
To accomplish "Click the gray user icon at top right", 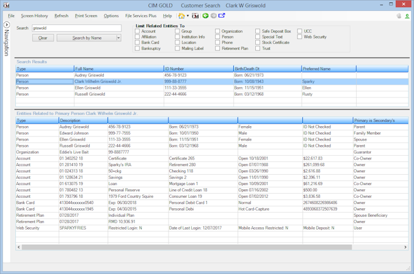I will (x=399, y=16).
